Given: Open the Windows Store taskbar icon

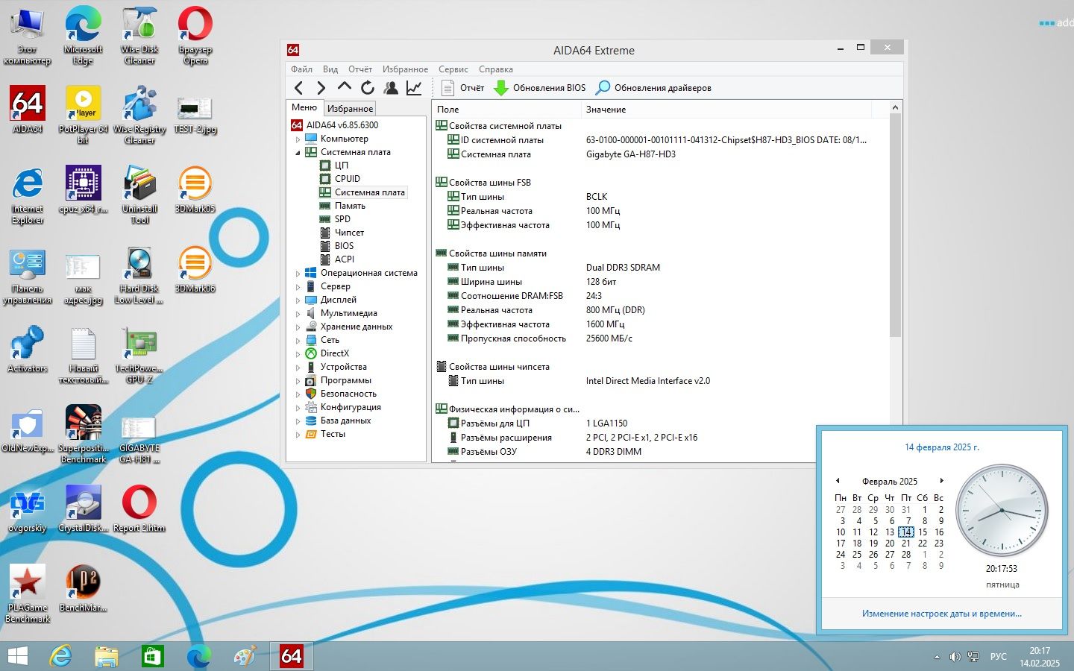Looking at the screenshot, I should [152, 656].
